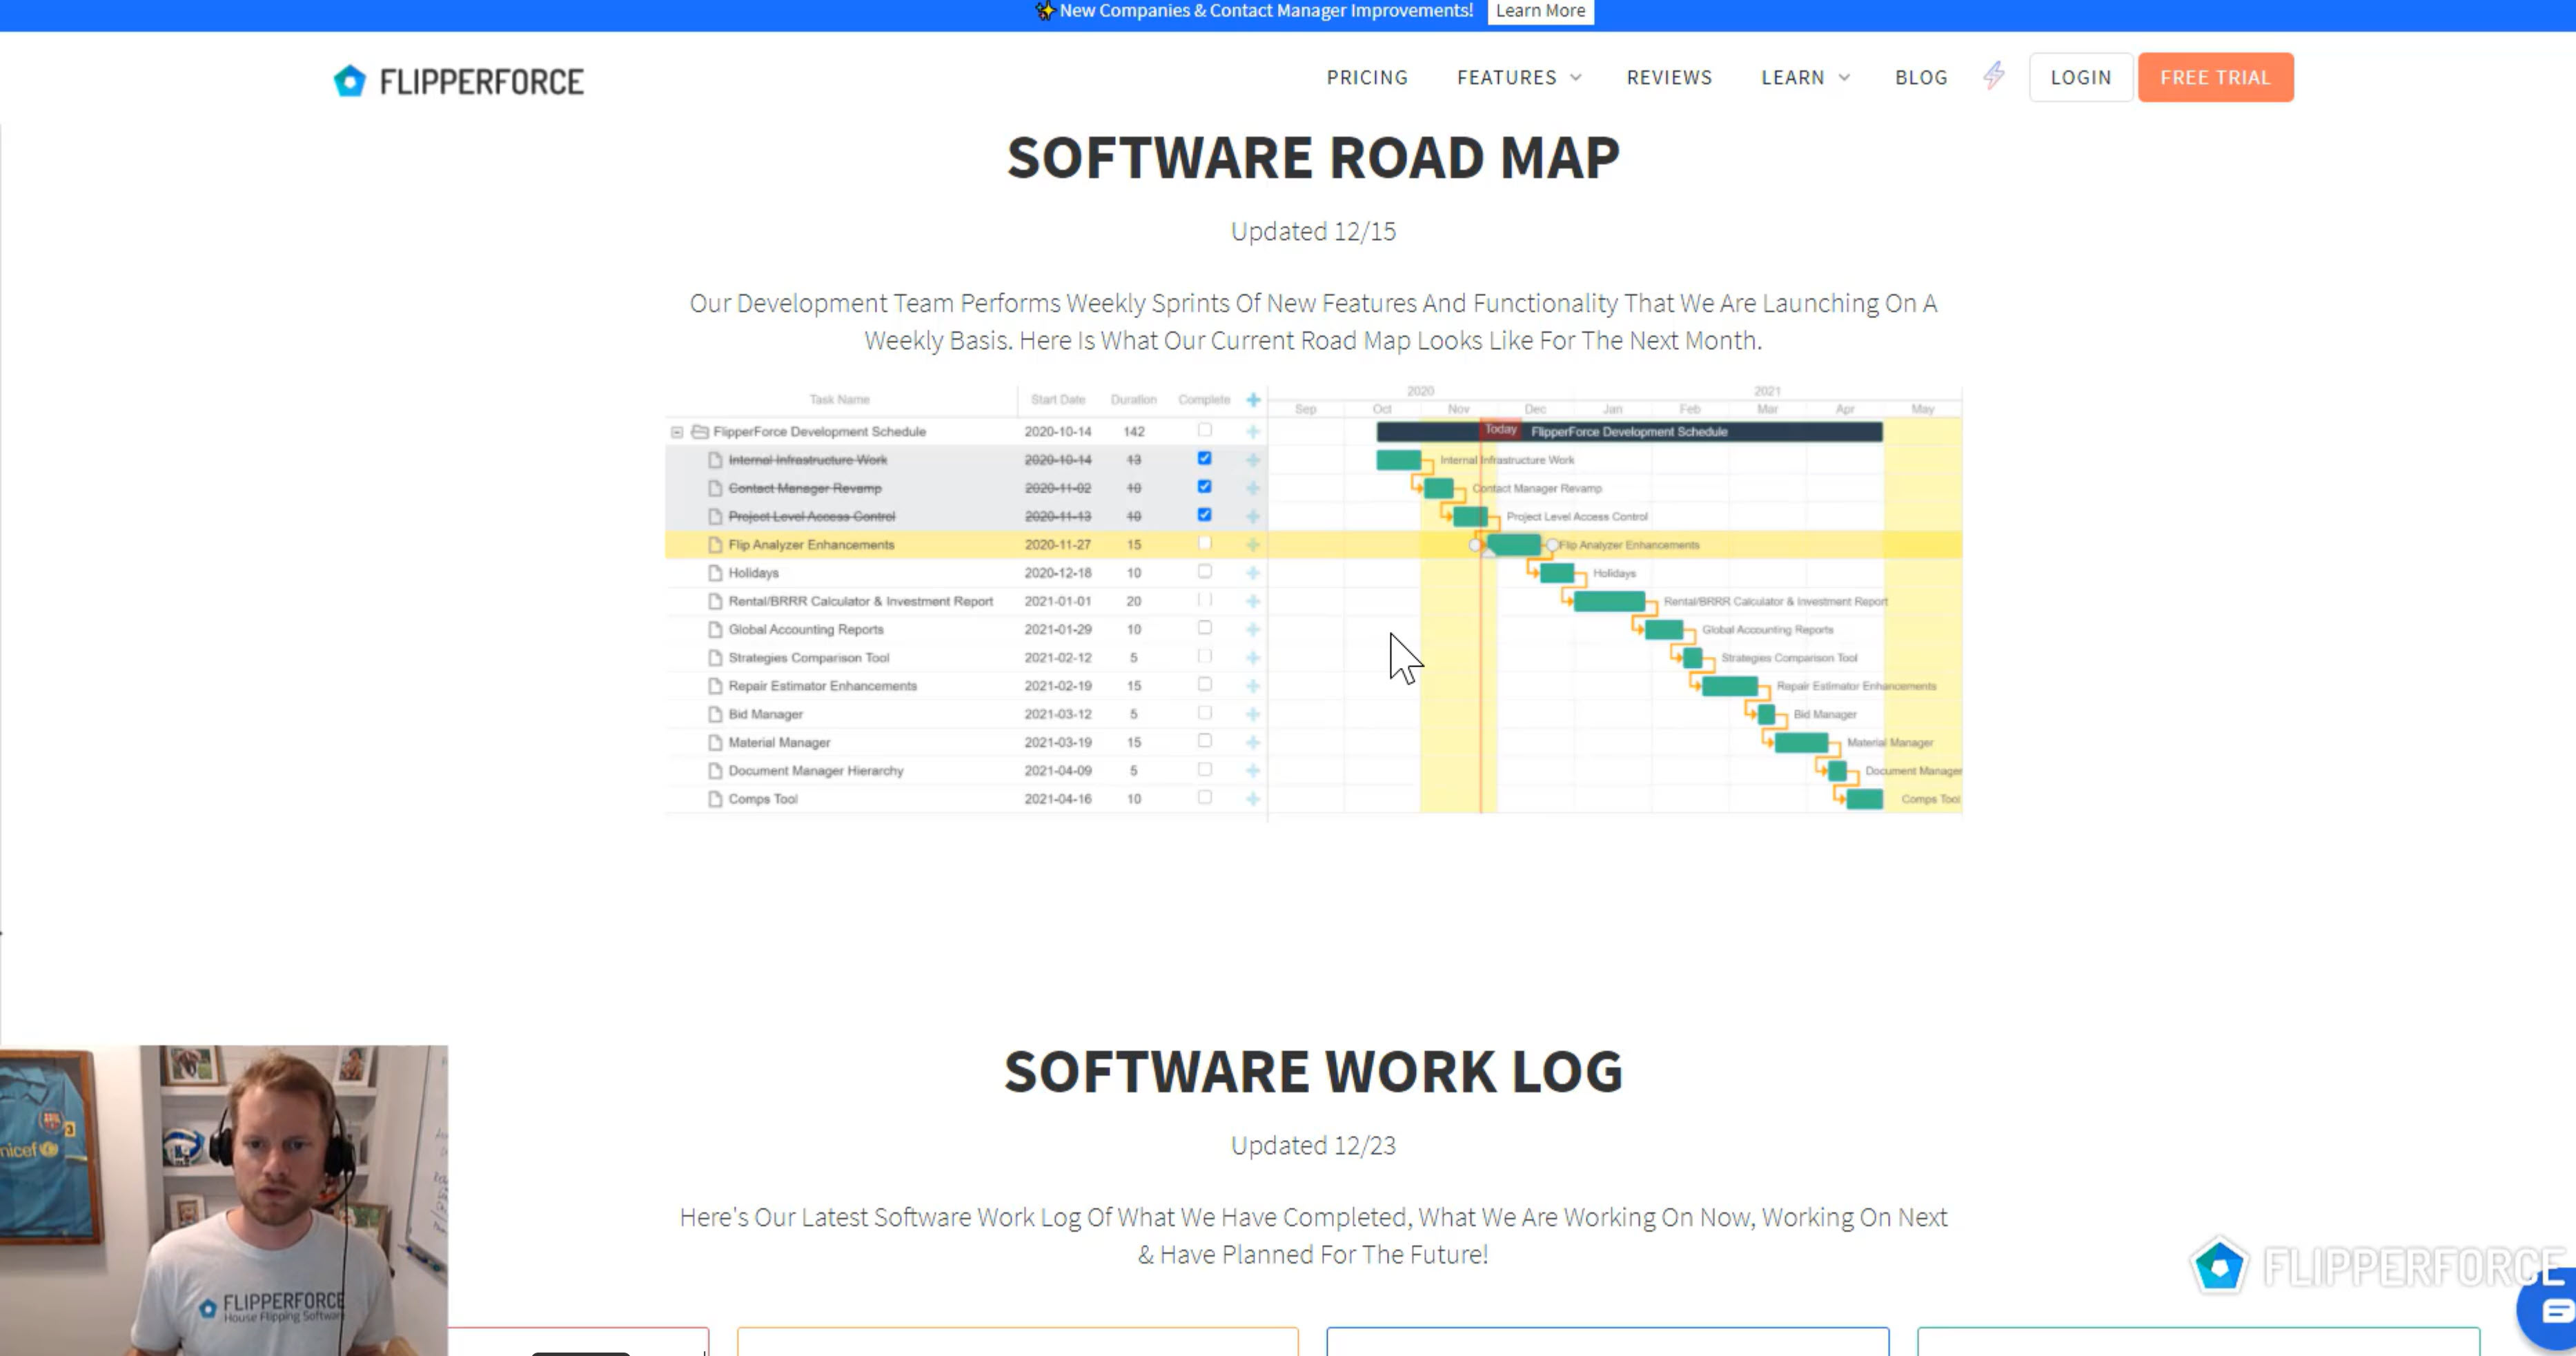Expand the Features dropdown menu
The image size is (2576, 1356).
coord(1519,77)
